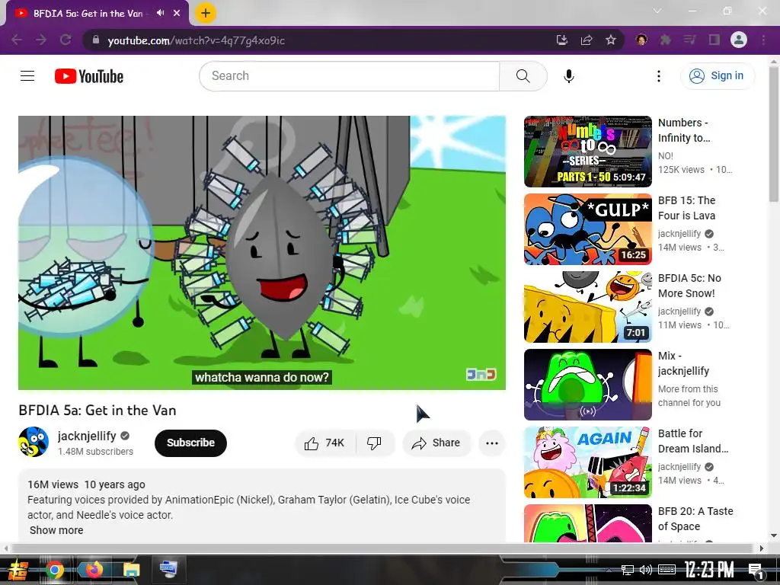Click the video title BFDIA 5a: Get in the Van
The width and height of the screenshot is (780, 585).
tap(97, 411)
